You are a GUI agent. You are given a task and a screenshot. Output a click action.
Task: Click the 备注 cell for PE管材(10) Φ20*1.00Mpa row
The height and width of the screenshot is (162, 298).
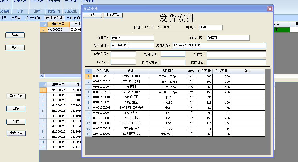tap(247, 76)
